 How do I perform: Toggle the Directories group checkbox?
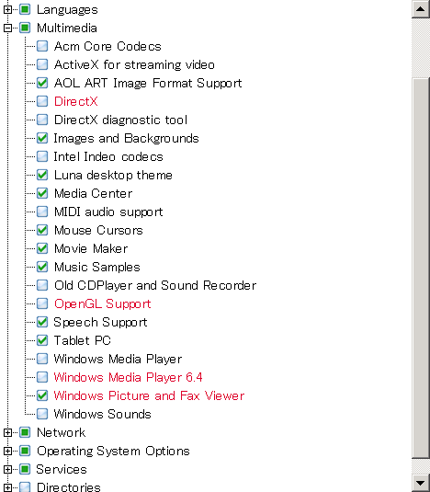point(25,487)
